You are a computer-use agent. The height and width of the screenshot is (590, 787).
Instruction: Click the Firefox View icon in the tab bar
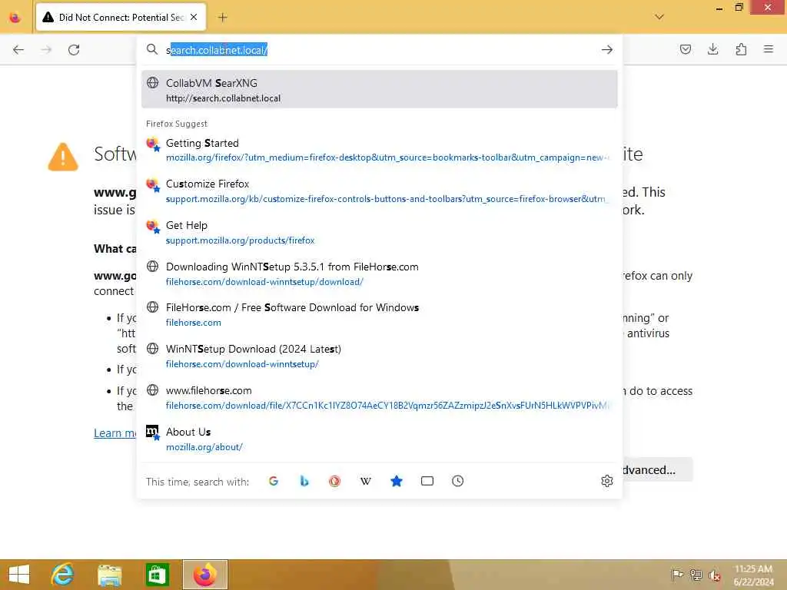tap(15, 18)
